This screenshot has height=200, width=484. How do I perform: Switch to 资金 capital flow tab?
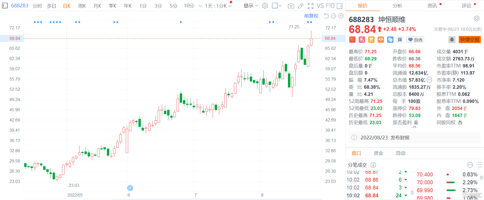[378, 153]
